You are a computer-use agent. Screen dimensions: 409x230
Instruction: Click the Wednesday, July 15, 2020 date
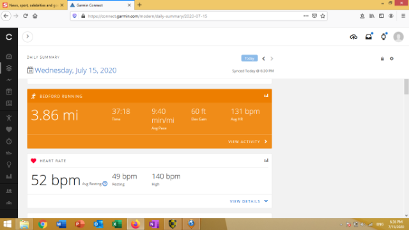coord(75,70)
